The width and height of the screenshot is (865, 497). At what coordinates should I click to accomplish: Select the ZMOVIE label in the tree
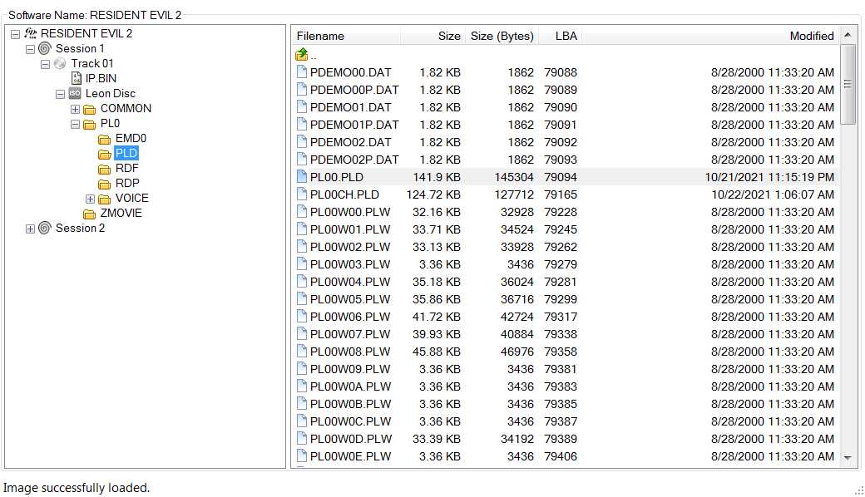(x=121, y=214)
